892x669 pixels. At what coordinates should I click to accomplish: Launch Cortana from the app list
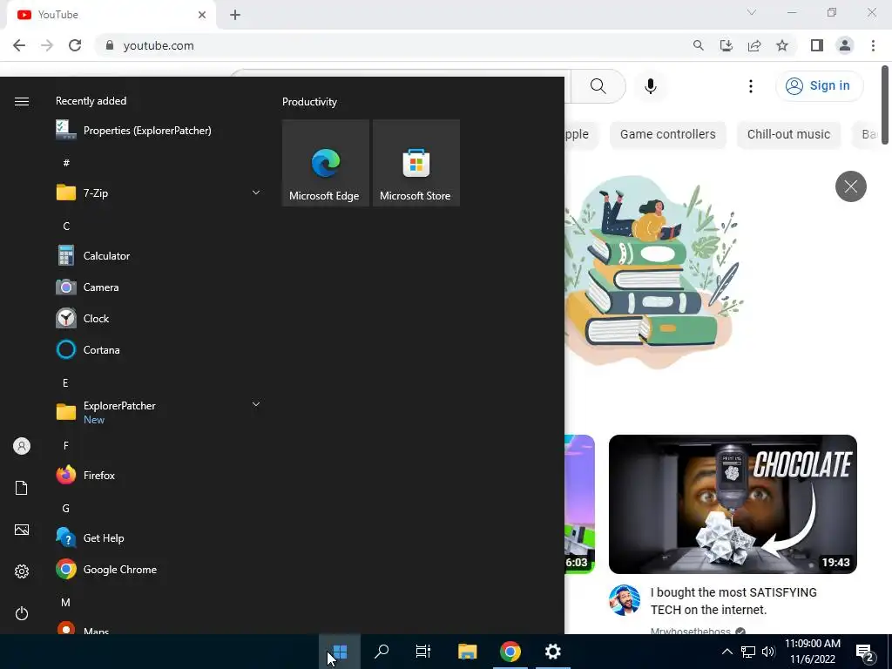159,350
